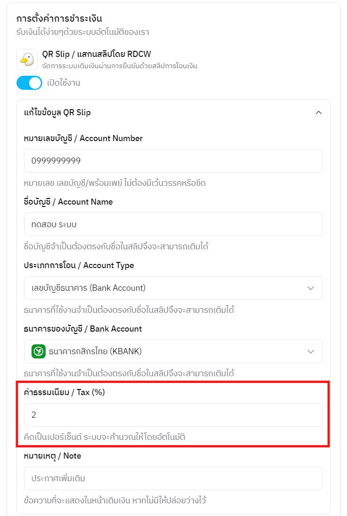
Task: Select the Account Name field ทดสอบ ระบบ
Action: [x=173, y=224]
